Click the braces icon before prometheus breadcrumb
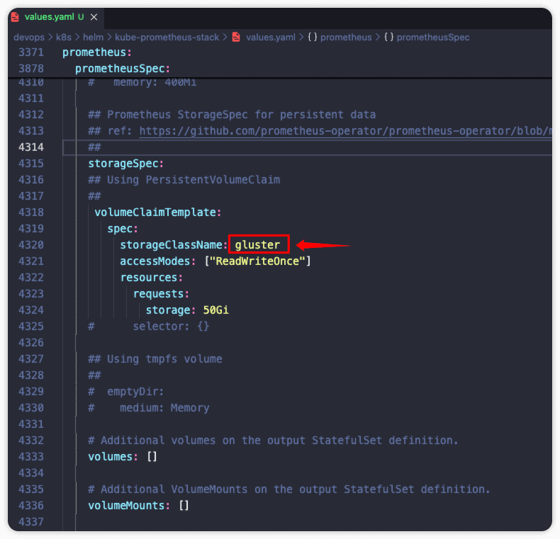 [313, 37]
